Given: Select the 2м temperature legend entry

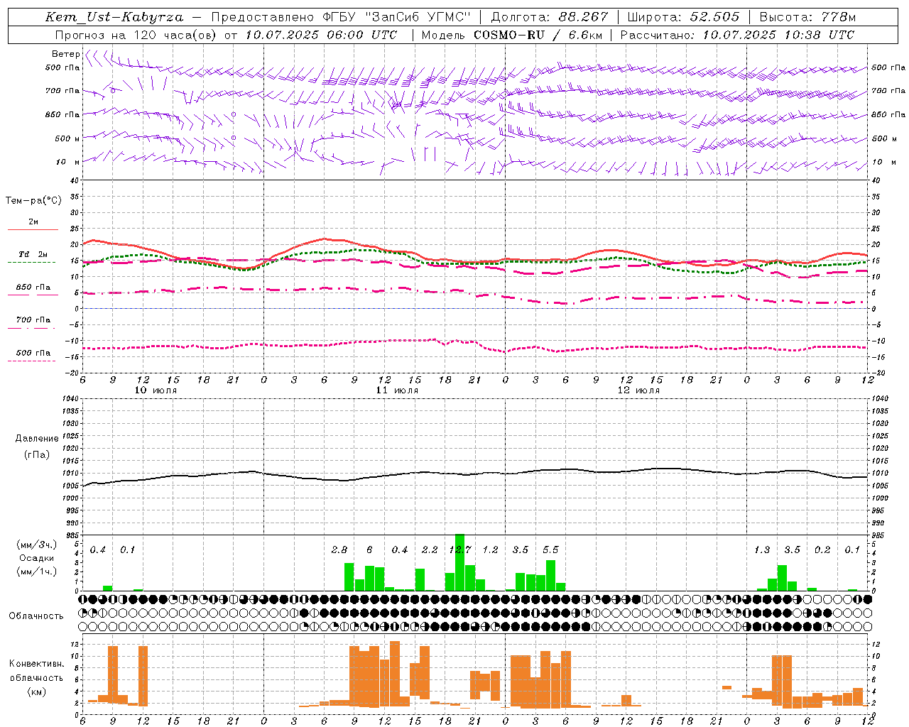Looking at the screenshot, I should (x=33, y=222).
